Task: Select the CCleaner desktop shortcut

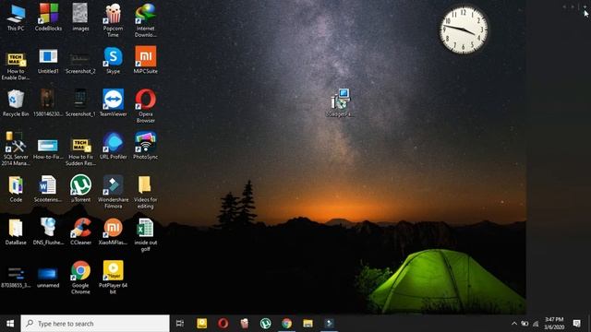Action: pos(80,231)
